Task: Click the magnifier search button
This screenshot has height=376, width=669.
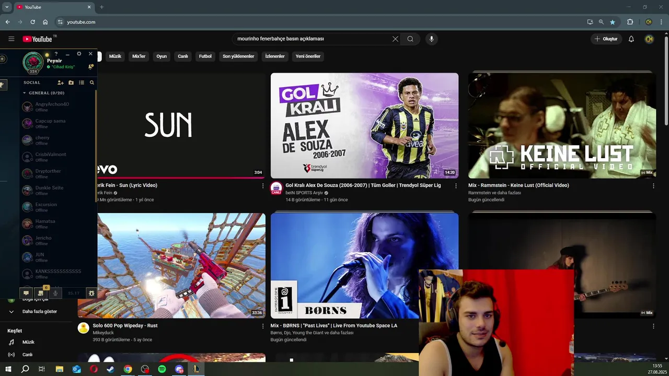Action: [410, 39]
